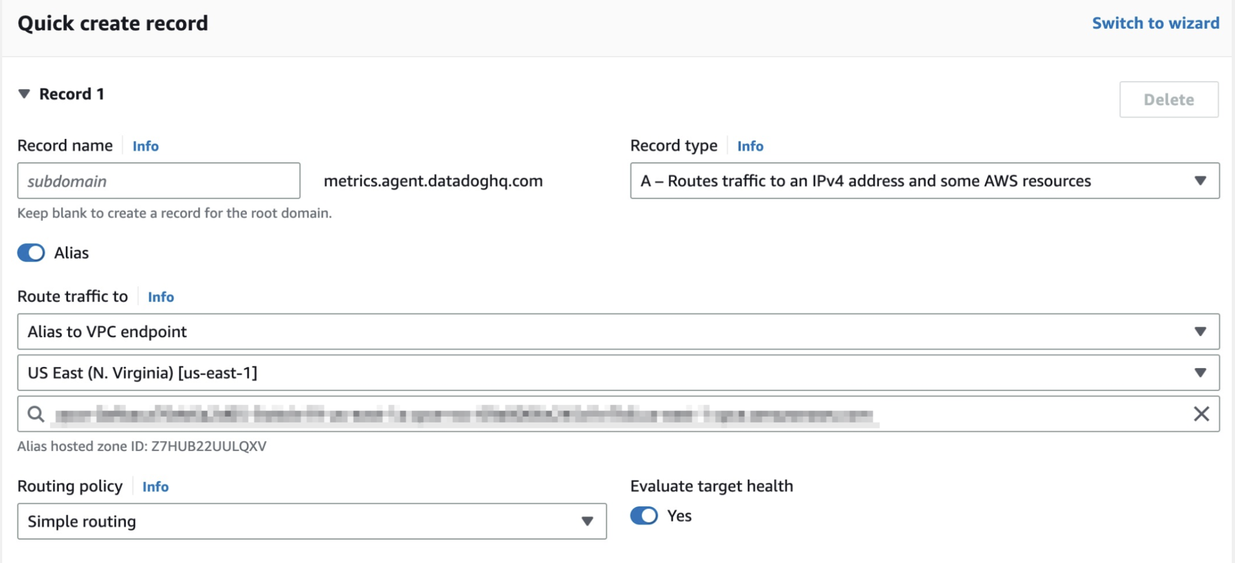Click the Record type dropdown arrow

tap(1200, 180)
